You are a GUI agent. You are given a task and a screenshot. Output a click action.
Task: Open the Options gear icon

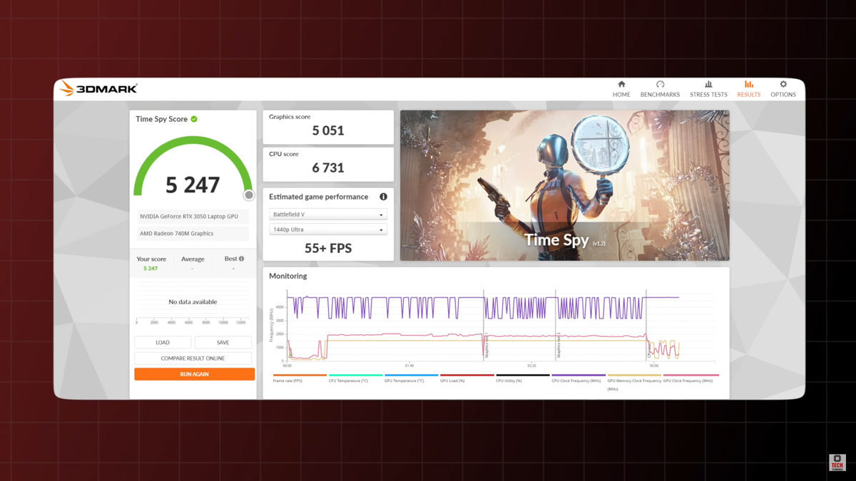pos(783,84)
